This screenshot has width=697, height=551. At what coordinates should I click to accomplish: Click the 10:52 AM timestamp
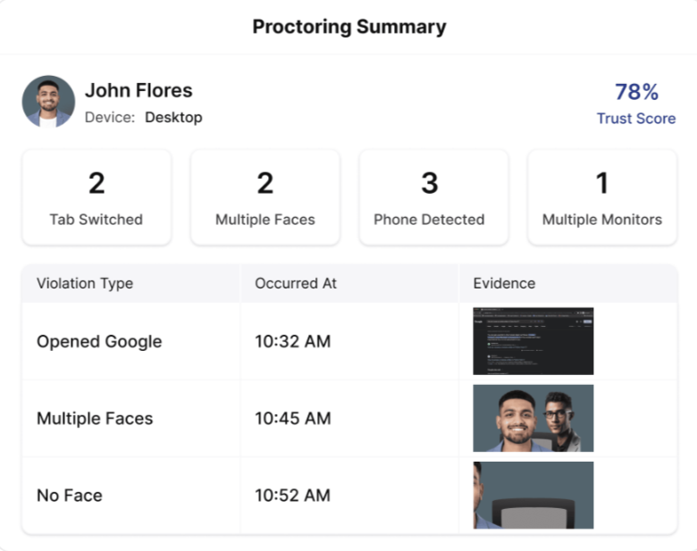[x=292, y=495]
